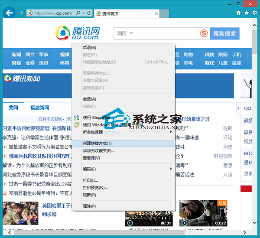Open the 星座 navigation link

click(237, 63)
